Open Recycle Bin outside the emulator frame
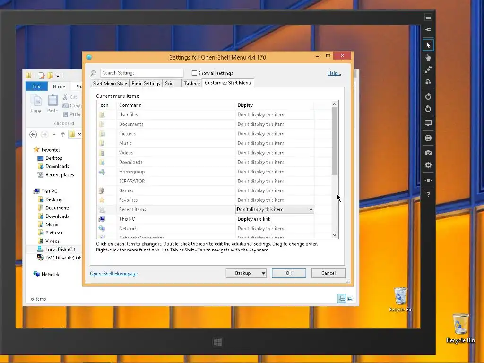The image size is (484, 363). click(x=460, y=328)
